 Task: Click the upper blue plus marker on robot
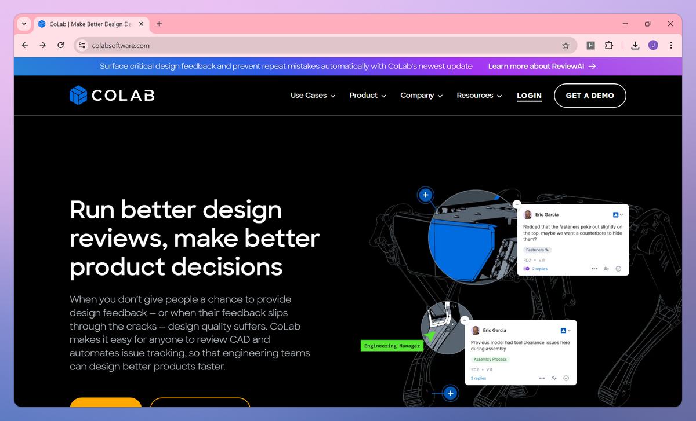point(426,195)
